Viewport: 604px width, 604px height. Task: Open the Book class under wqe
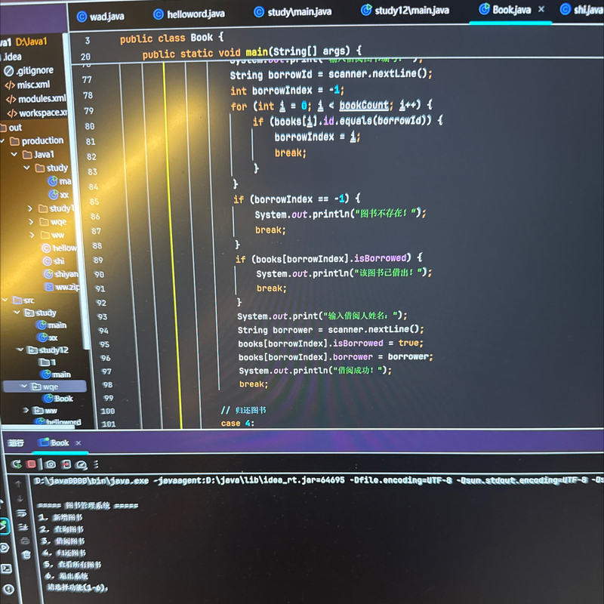click(x=59, y=399)
